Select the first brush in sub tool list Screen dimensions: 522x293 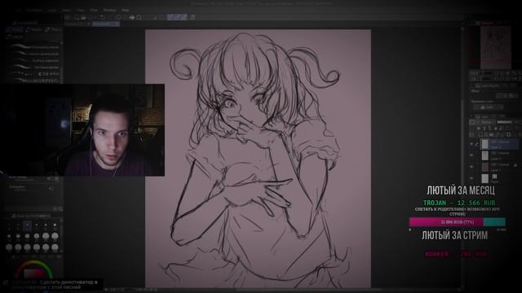[33, 47]
